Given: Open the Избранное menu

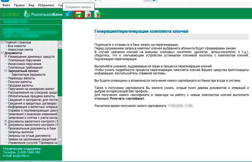Looking at the screenshot, I should (46, 5).
